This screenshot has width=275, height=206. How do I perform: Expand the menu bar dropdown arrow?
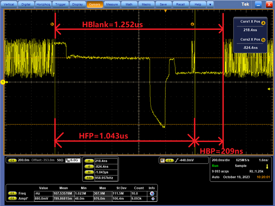point(210,4)
